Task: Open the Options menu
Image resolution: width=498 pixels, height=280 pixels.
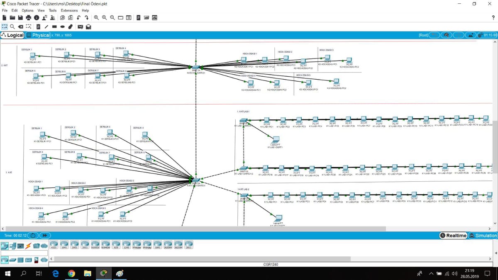Action: coord(27,10)
